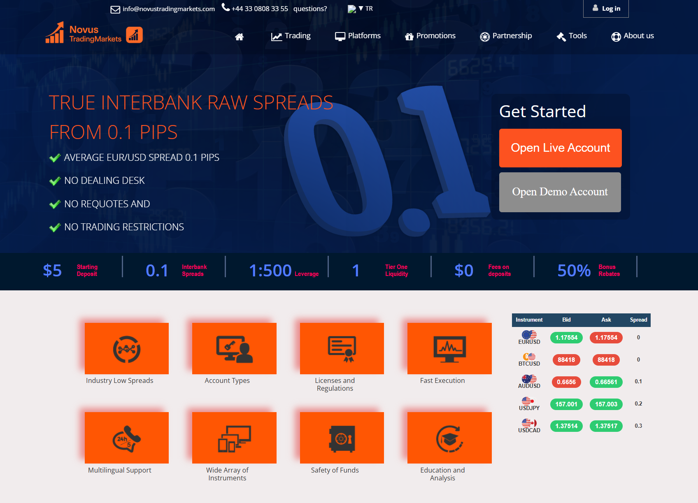Click the BTCUSD bid price field
Viewport: 698px width, 503px height.
pyautogui.click(x=566, y=359)
